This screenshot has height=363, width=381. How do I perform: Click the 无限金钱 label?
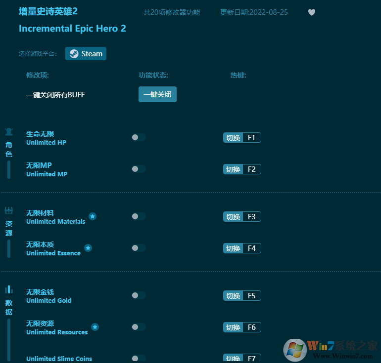coord(40,292)
